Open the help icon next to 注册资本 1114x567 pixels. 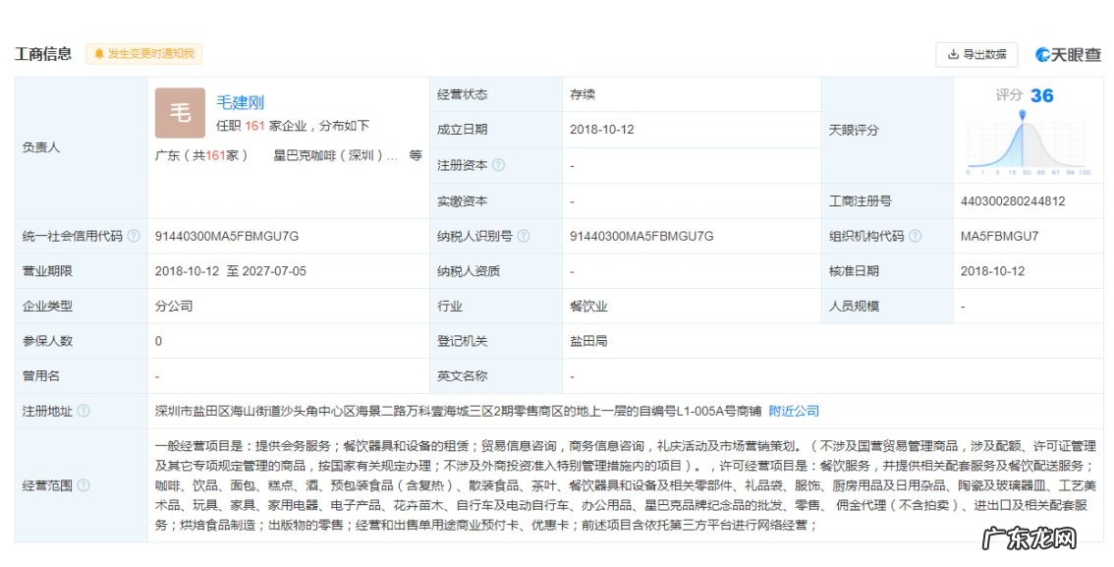tap(499, 164)
